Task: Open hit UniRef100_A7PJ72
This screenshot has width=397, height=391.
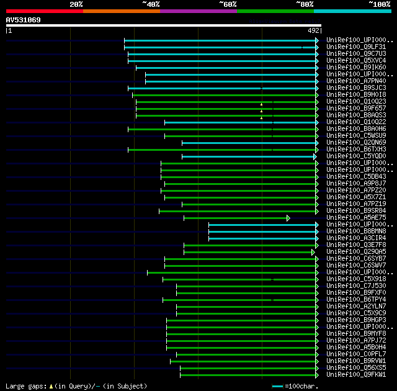Action: (x=356, y=341)
